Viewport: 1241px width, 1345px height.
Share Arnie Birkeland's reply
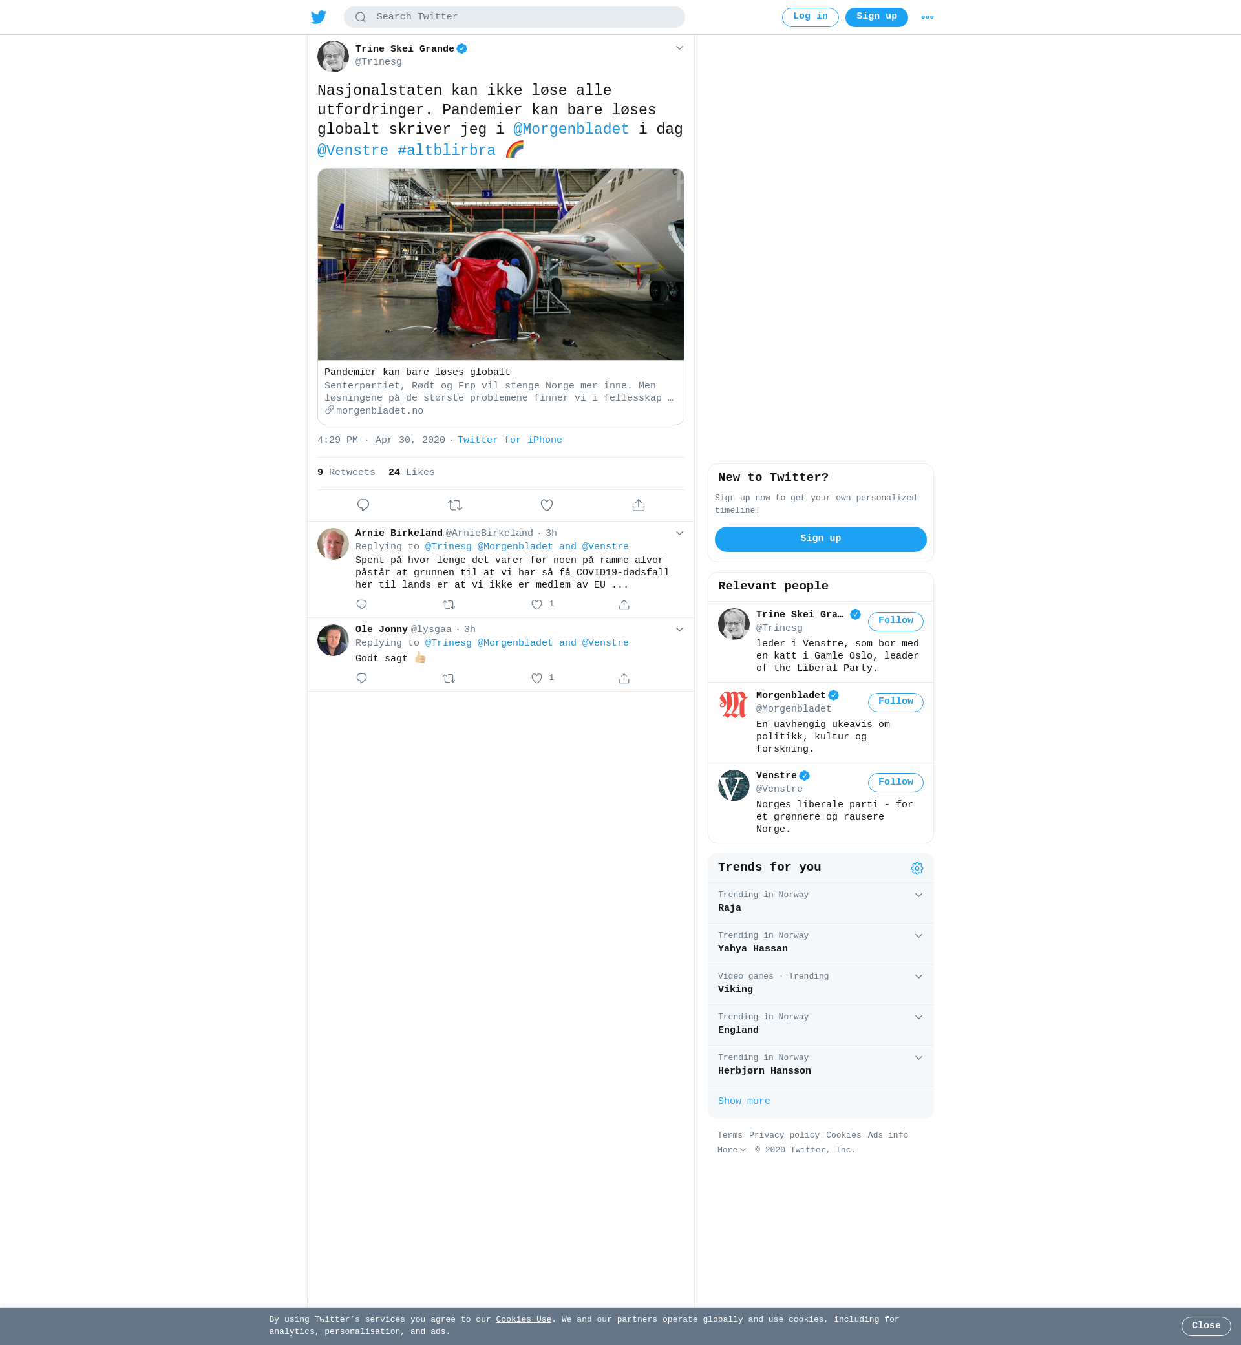click(624, 604)
